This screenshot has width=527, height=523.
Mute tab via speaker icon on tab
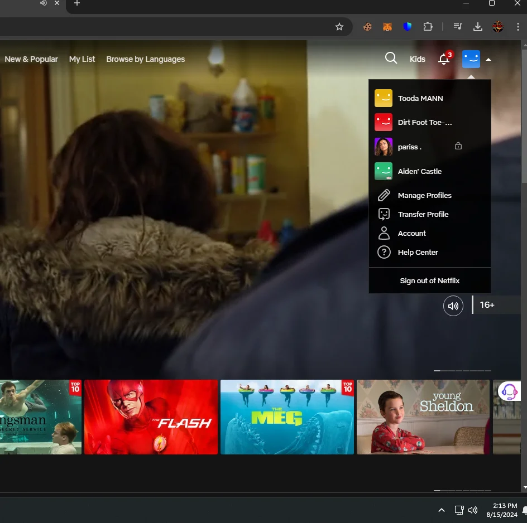pos(44,3)
